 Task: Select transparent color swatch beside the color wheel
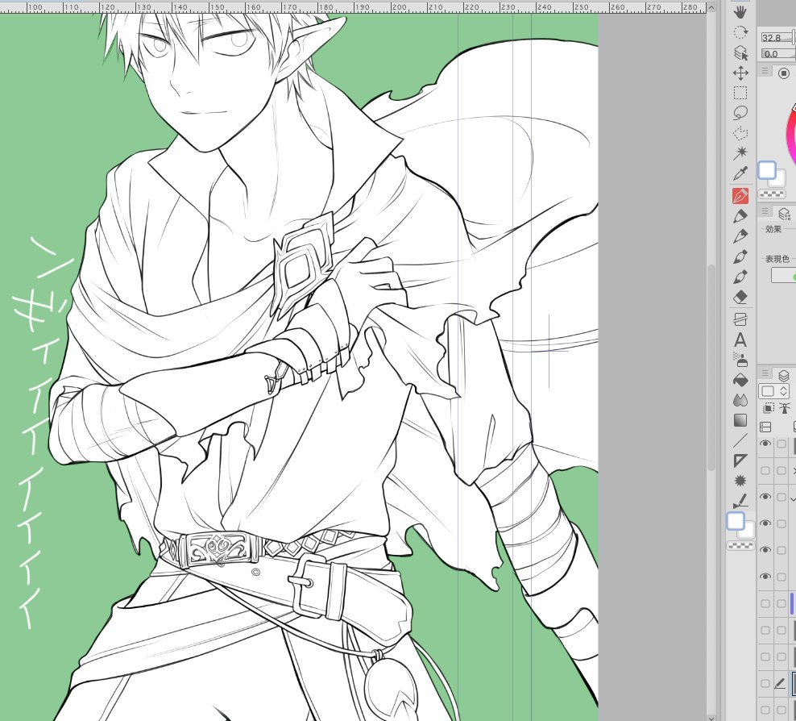772,194
